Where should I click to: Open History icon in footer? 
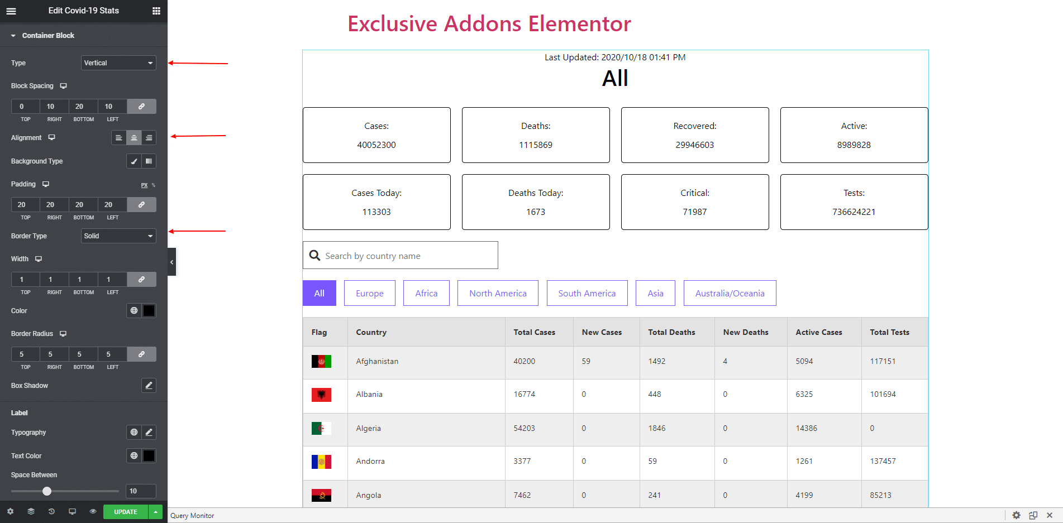click(x=51, y=511)
